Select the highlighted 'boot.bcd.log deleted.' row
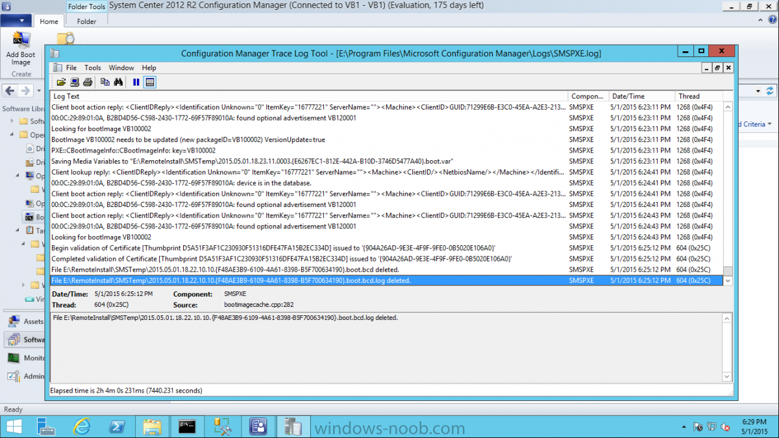Viewport: 779px width, 438px height. [386, 280]
